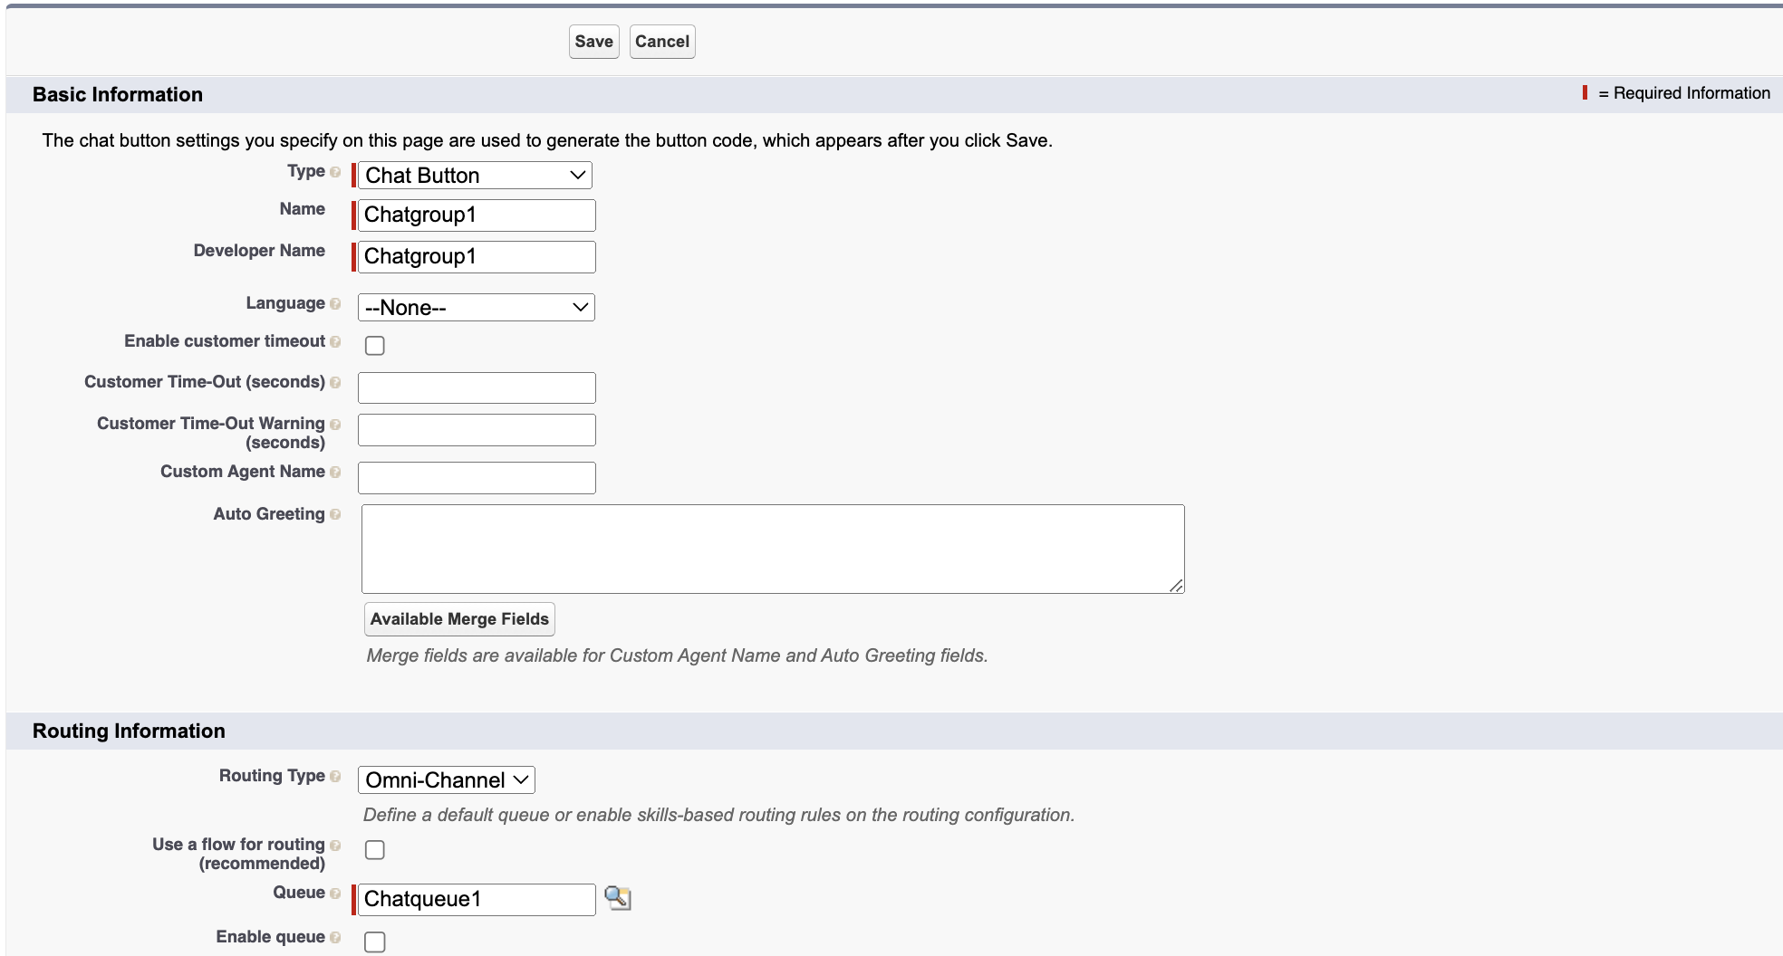The height and width of the screenshot is (956, 1783).
Task: Click help icon next to Custom Agent Name
Action: (x=335, y=473)
